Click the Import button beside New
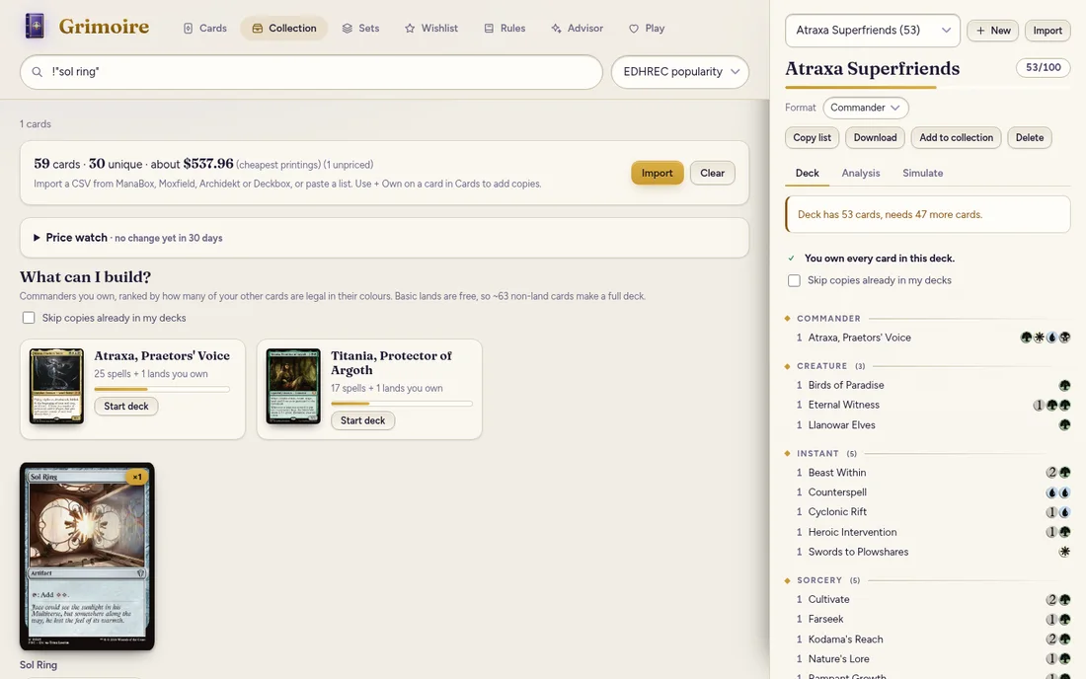The width and height of the screenshot is (1086, 679). (1047, 31)
